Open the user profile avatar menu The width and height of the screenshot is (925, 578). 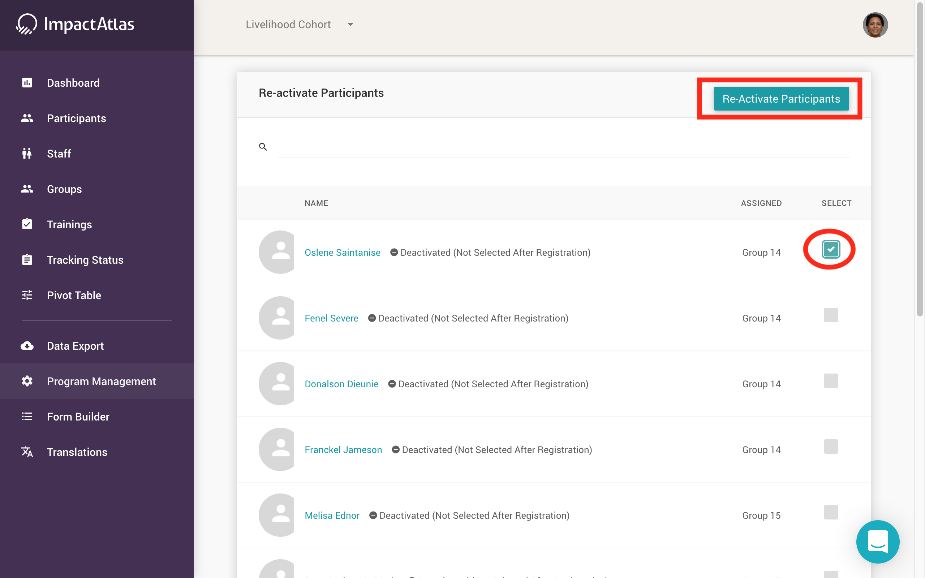(875, 25)
